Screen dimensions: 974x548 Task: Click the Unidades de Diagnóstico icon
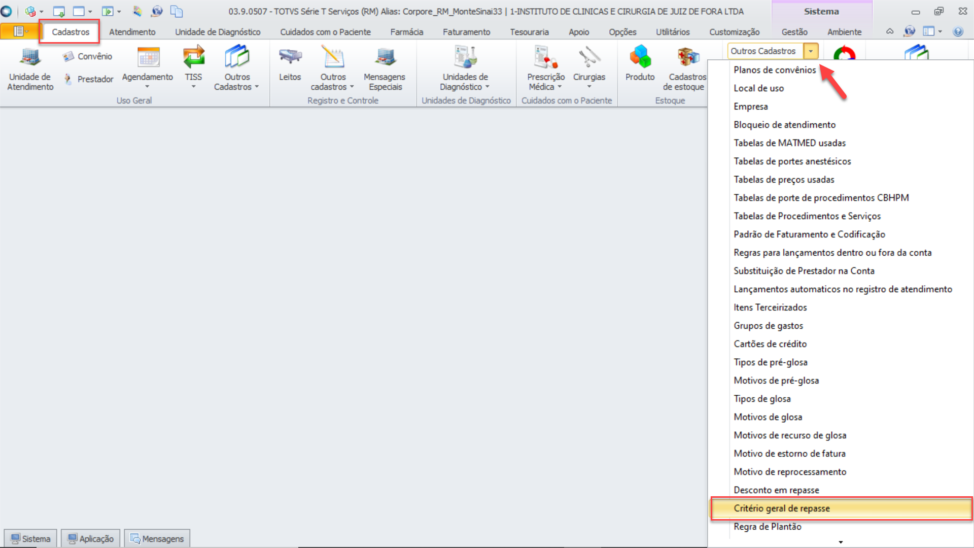[x=465, y=57]
